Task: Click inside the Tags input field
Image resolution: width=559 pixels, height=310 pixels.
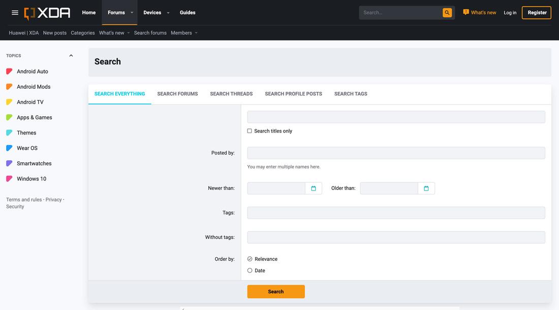Action: pyautogui.click(x=395, y=212)
